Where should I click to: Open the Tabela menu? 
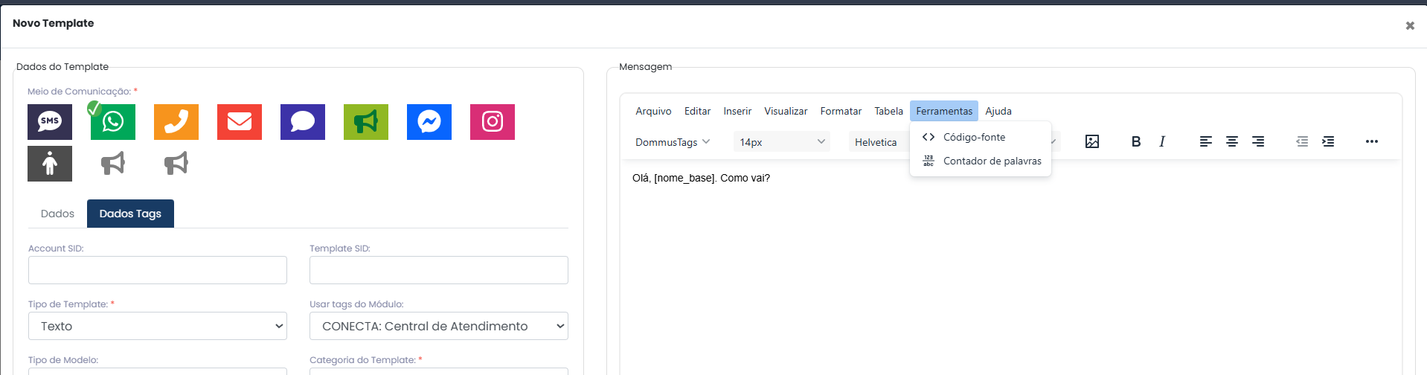pyautogui.click(x=888, y=111)
